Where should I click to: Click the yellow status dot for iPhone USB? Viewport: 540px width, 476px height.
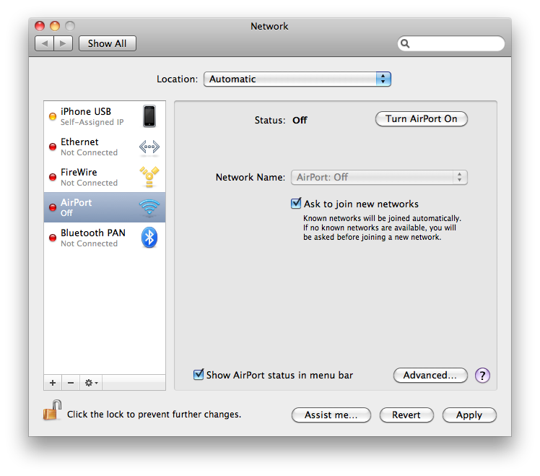pyautogui.click(x=53, y=116)
